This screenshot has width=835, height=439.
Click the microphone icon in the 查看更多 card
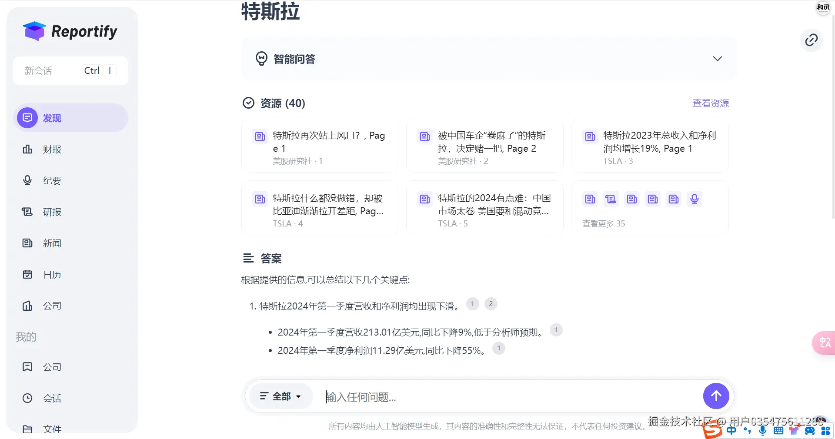point(694,199)
